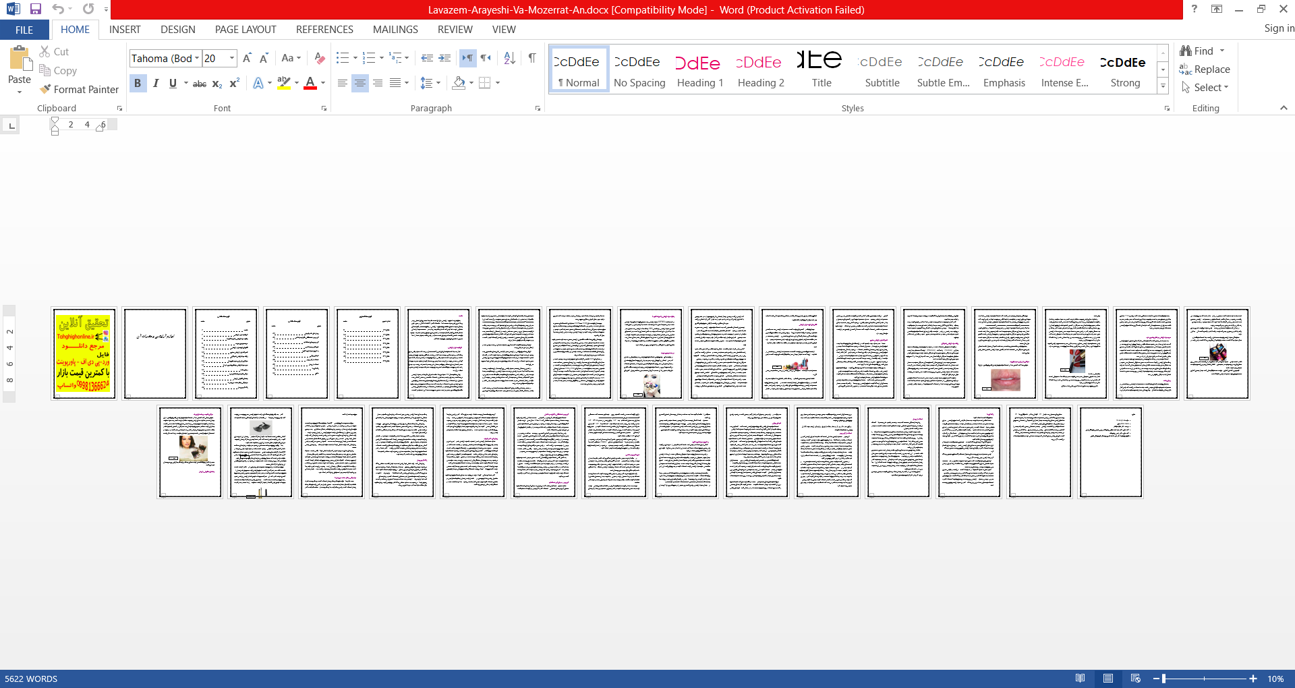Screen dimensions: 1295x688
Task: Open the Font dialog launcher
Action: click(324, 108)
